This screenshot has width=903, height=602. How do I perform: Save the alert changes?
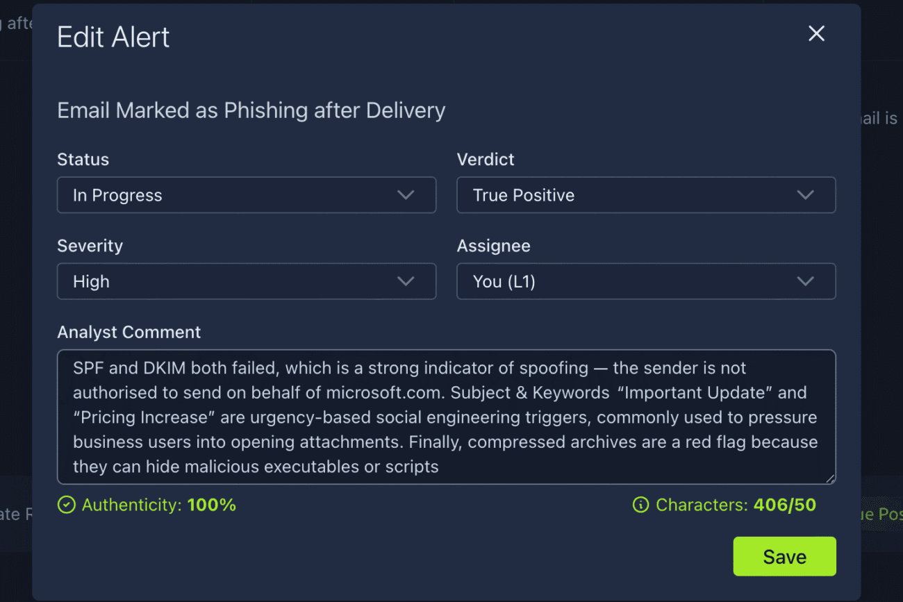click(x=784, y=556)
